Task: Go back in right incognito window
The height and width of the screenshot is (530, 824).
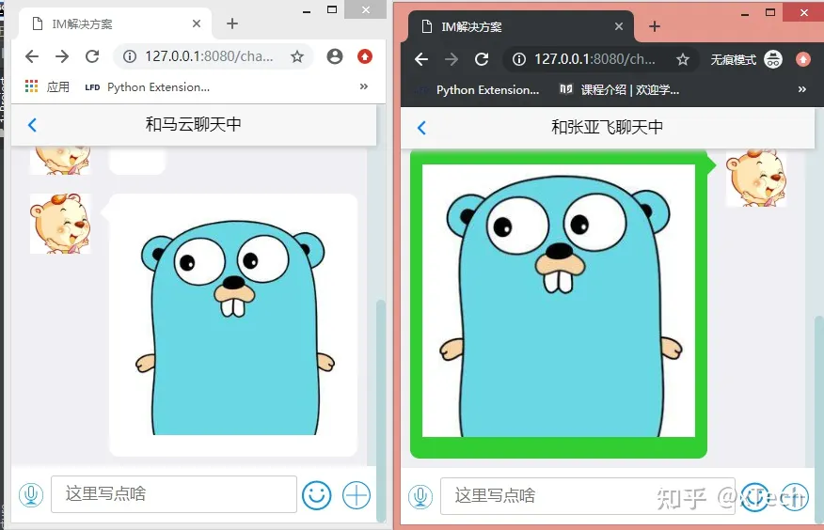Action: click(421, 59)
